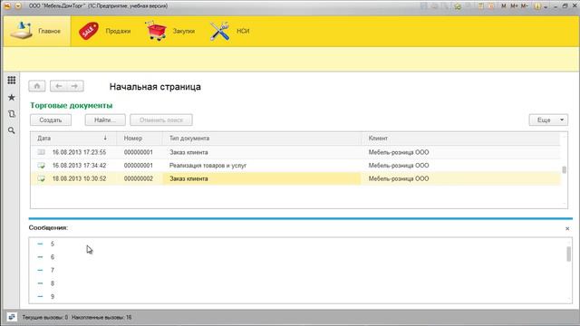Select date 16.08.2013 17:34:42
Viewport: 580px width, 326px height.
tap(79, 166)
